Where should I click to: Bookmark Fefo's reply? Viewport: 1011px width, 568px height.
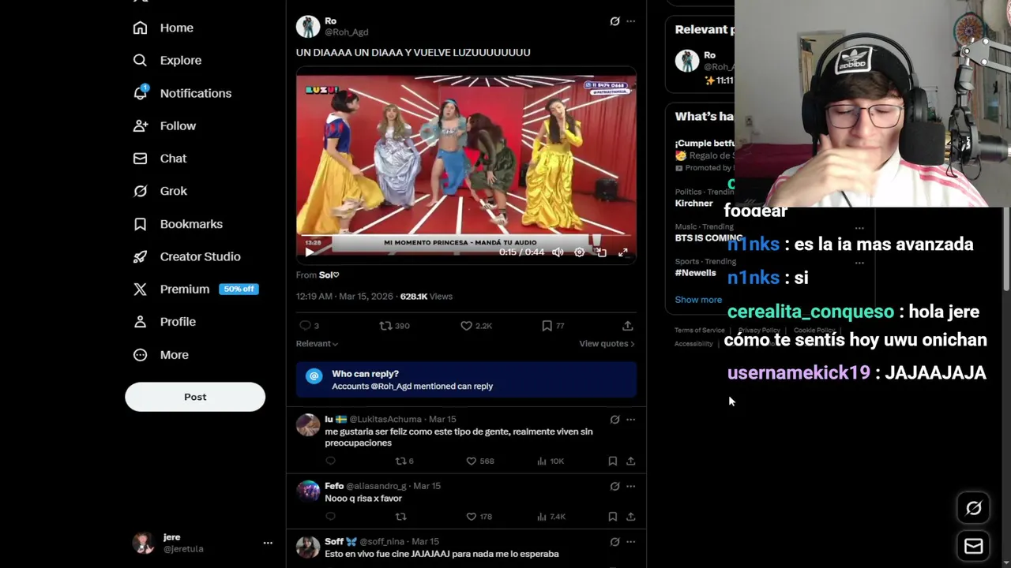612,517
